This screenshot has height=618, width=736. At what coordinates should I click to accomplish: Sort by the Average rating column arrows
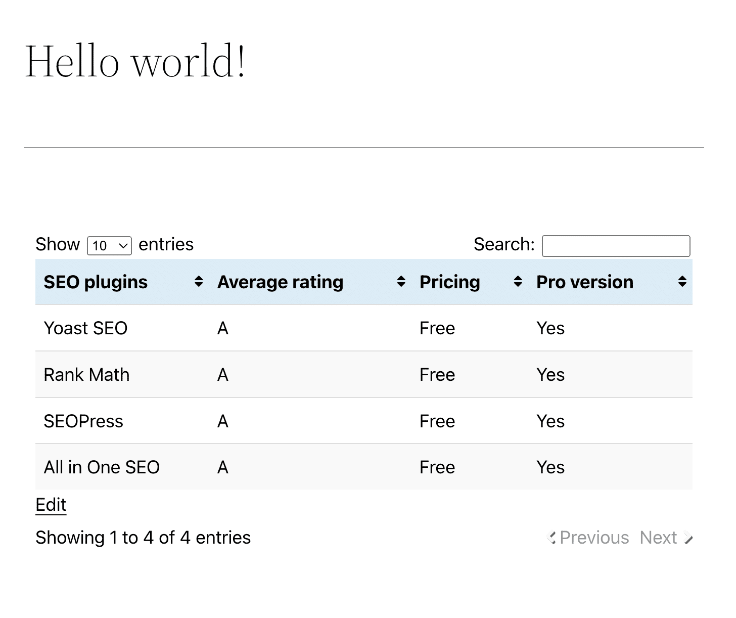click(x=401, y=282)
